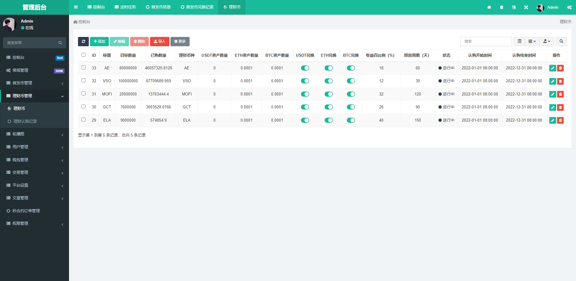Click the hamburger sidebar toggle icon

coord(76,7)
